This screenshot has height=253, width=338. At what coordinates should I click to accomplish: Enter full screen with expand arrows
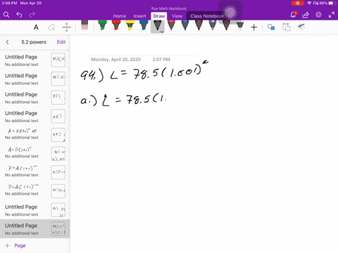[332, 15]
